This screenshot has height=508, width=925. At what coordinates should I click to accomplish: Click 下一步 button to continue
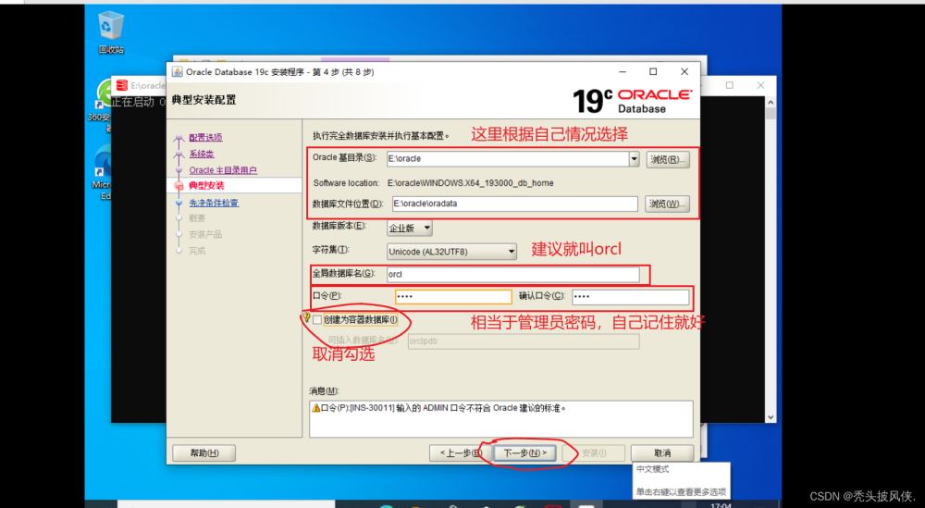click(x=523, y=452)
